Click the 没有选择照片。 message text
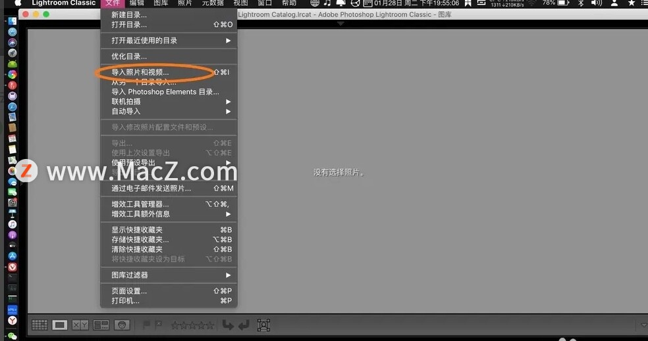 [x=339, y=172]
